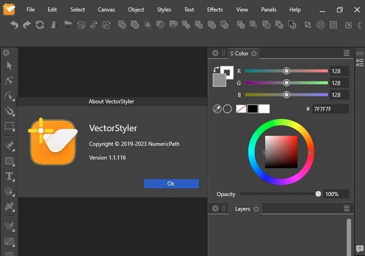Image resolution: width=365 pixels, height=256 pixels.
Task: Click the G channel slider handle
Action: [x=287, y=83]
